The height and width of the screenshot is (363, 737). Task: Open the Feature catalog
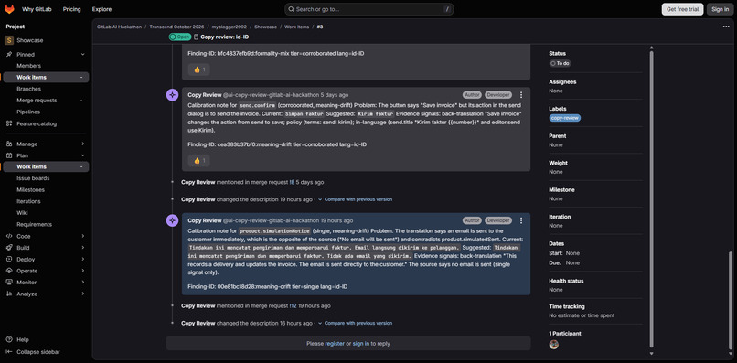tap(37, 123)
